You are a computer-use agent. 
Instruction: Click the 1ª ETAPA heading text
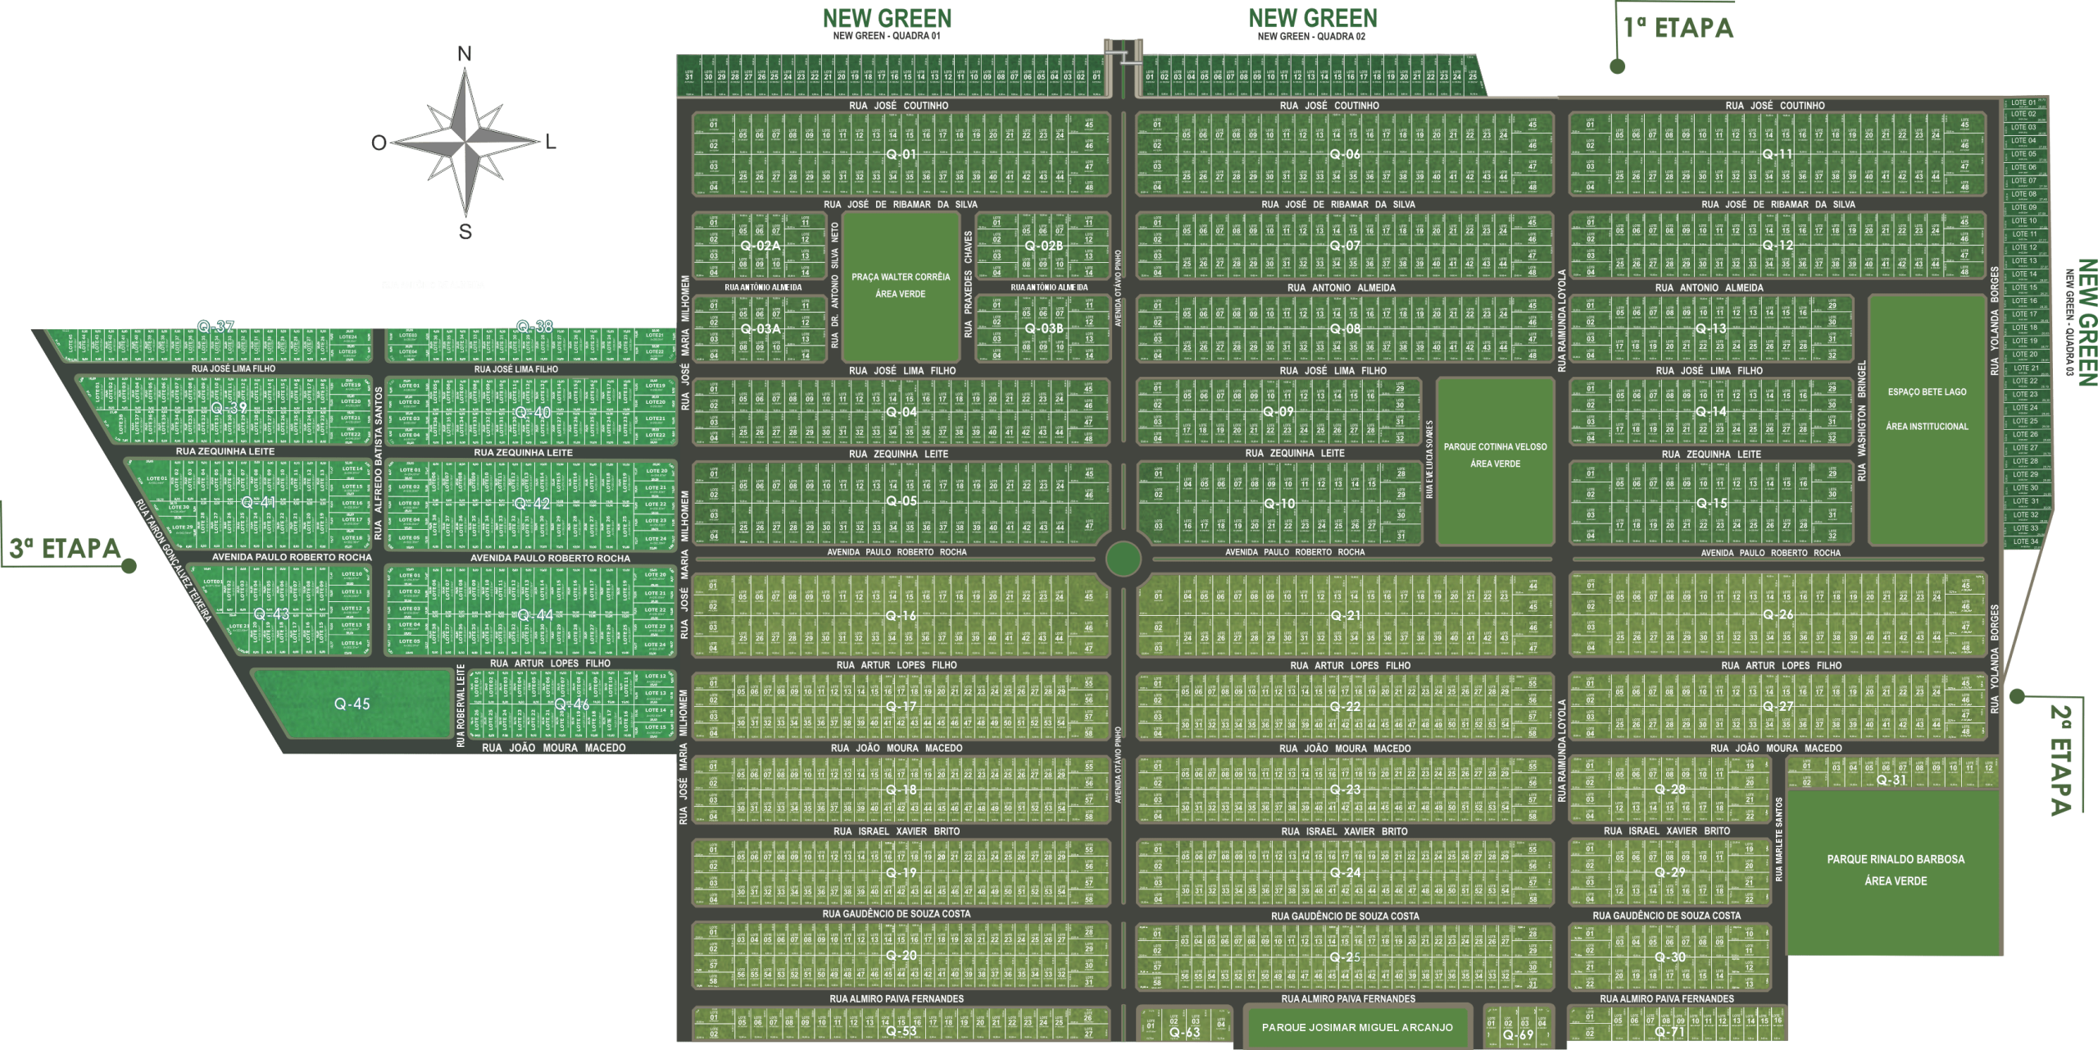pyautogui.click(x=1678, y=28)
